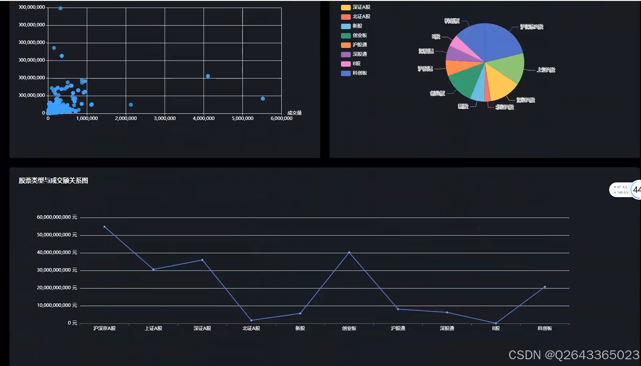Click the 60,000,000,000 元 y-axis label

[57, 217]
